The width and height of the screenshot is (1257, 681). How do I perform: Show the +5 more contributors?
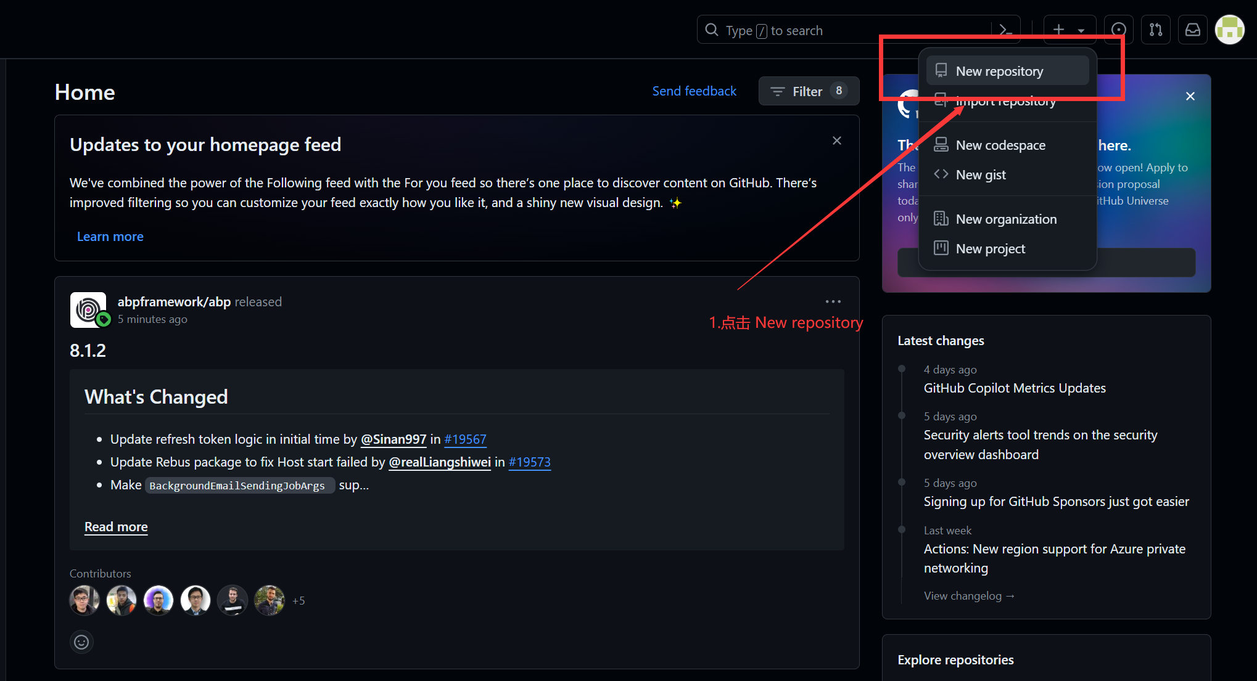click(x=299, y=601)
